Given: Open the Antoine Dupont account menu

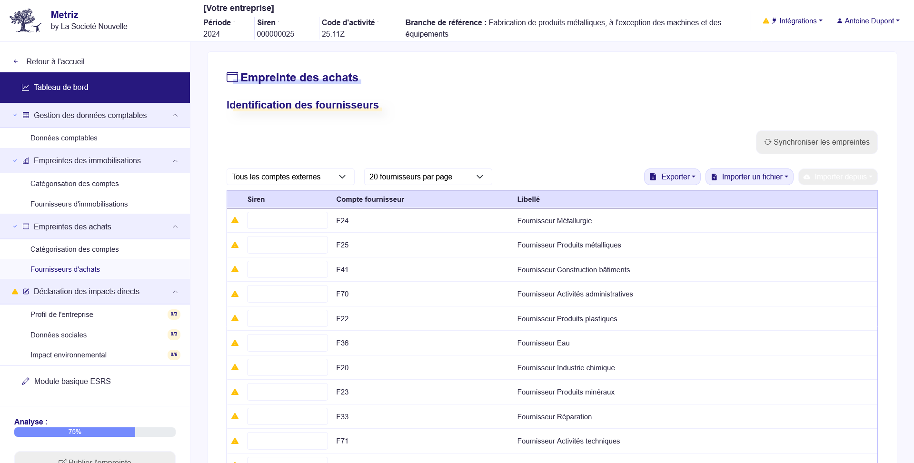Looking at the screenshot, I should [x=867, y=20].
